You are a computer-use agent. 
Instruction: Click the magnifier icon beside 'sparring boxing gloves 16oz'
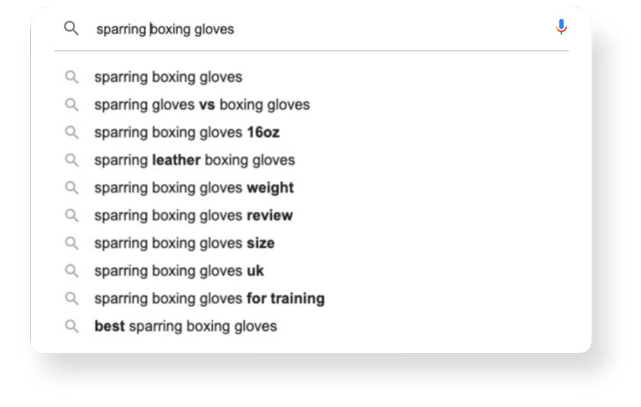click(x=72, y=132)
